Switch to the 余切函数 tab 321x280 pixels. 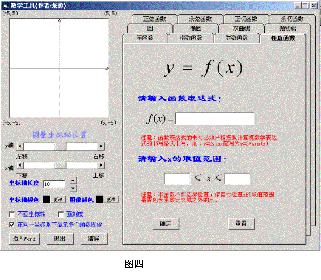coord(292,19)
